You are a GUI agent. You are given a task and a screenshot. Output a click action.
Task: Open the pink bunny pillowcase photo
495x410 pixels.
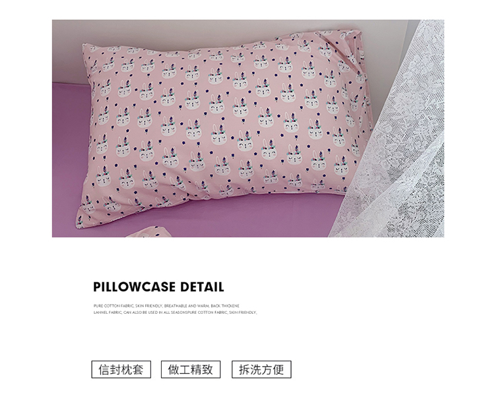tap(247, 129)
